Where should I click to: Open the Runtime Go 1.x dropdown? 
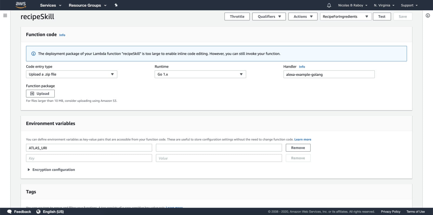click(200, 74)
